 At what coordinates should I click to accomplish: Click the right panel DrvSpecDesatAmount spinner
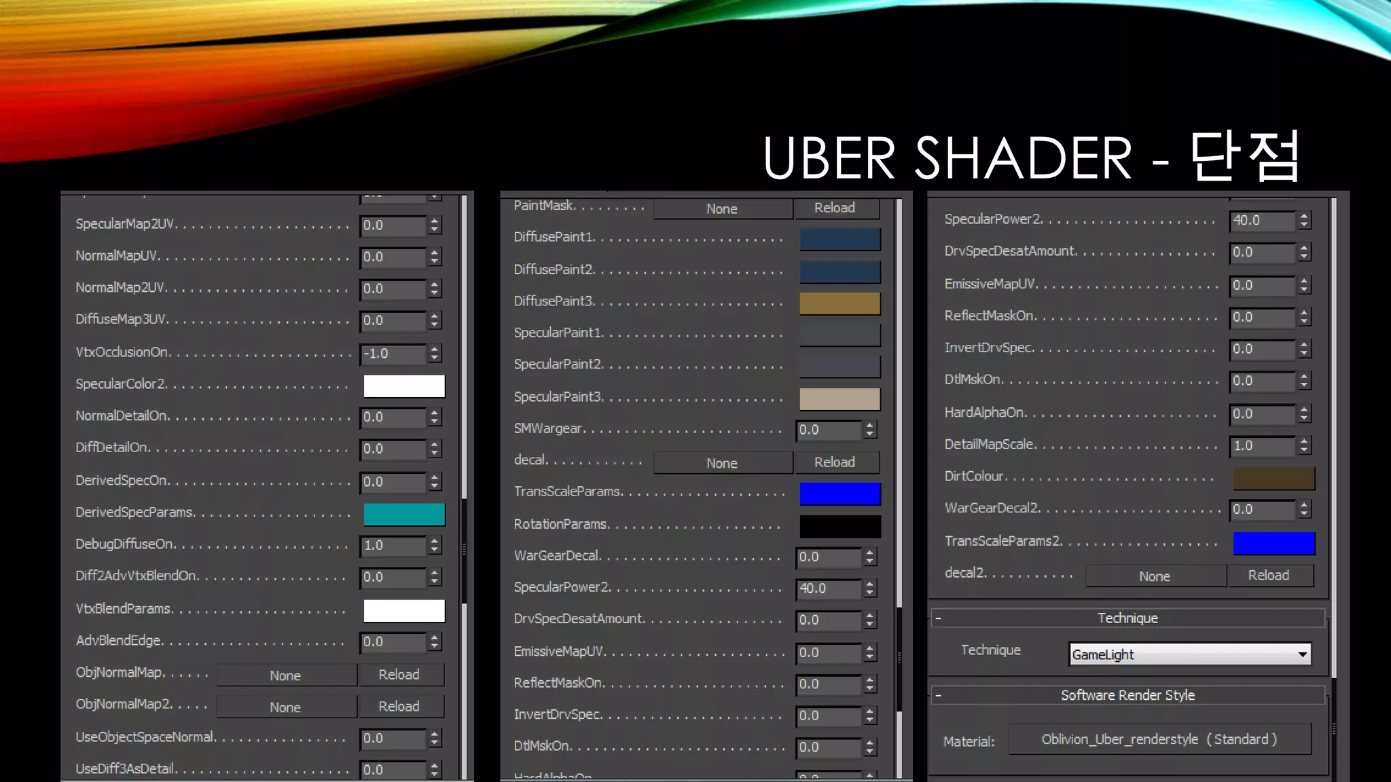click(x=1304, y=253)
